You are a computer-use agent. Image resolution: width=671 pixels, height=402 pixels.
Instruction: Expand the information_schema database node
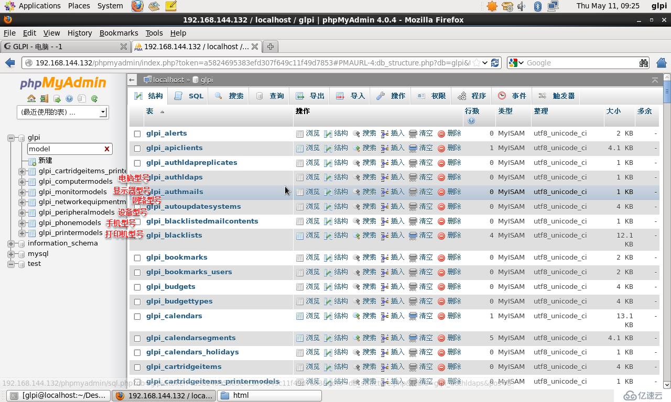(11, 243)
